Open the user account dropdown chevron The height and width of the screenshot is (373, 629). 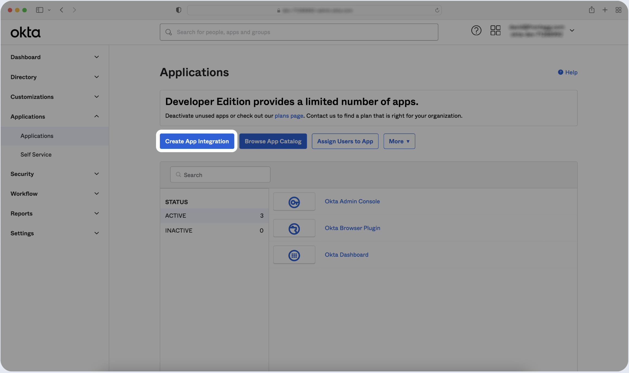pos(572,30)
